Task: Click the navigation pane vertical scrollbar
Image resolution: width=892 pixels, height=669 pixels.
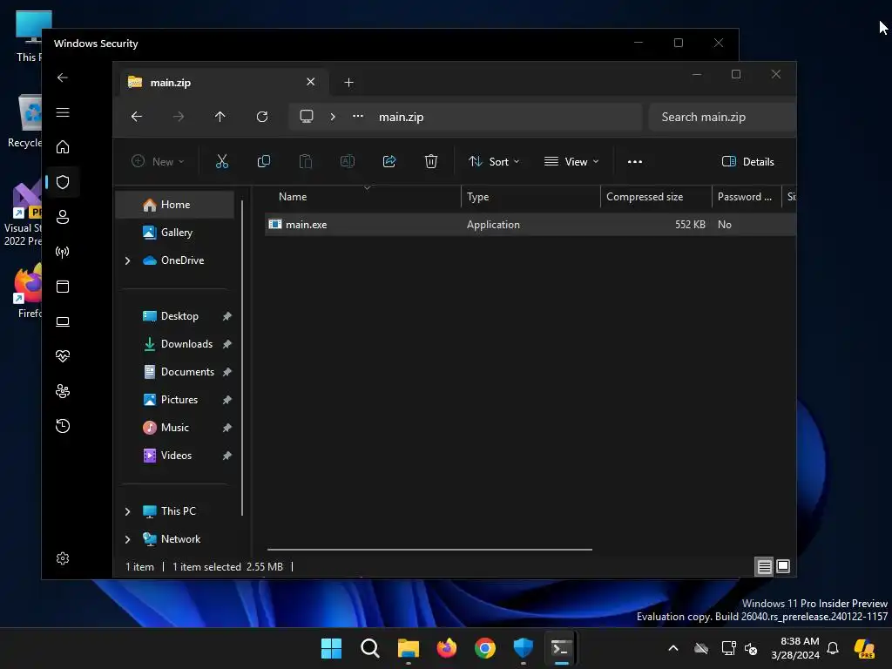Action: [242, 357]
